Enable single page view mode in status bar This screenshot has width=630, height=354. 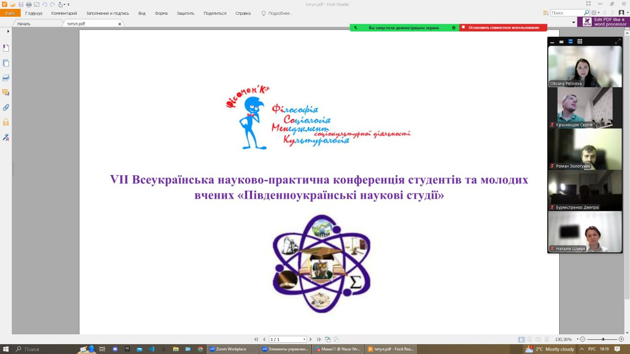521,339
